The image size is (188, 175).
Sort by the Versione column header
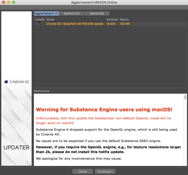pyautogui.click(x=112, y=19)
